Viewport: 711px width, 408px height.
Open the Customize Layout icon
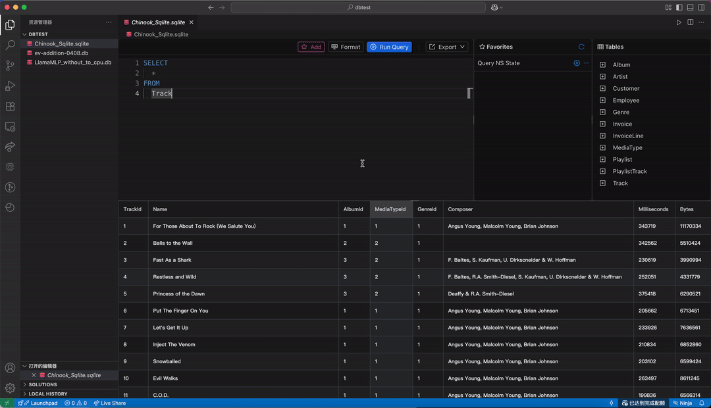[668, 7]
